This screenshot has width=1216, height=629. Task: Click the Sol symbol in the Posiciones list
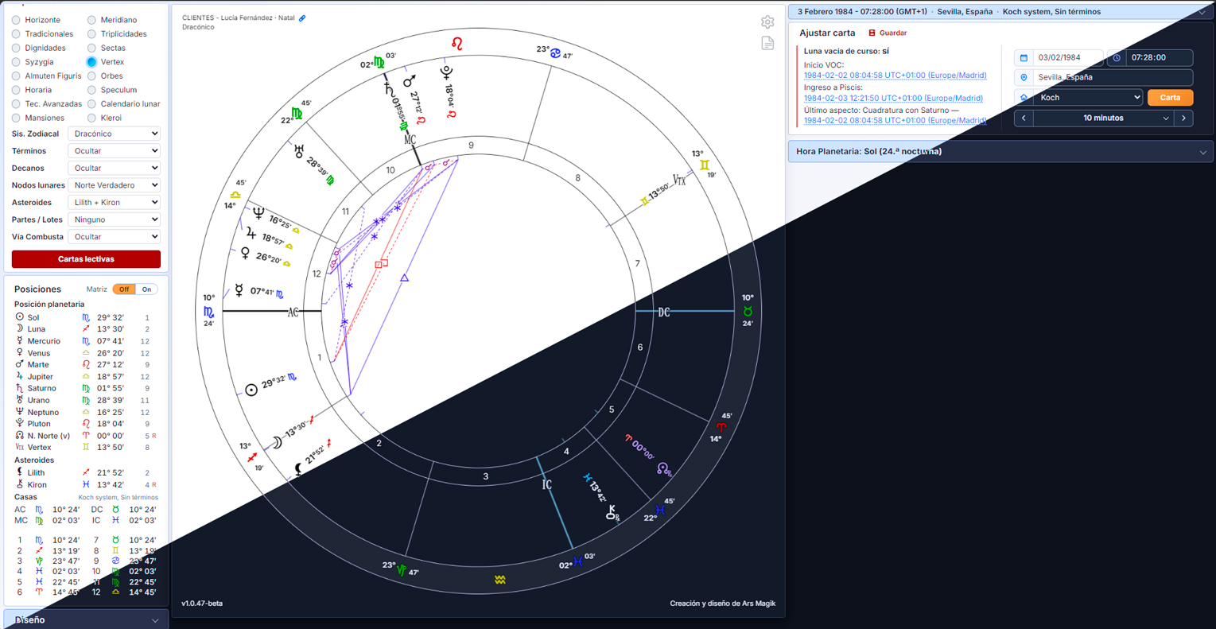pos(20,317)
